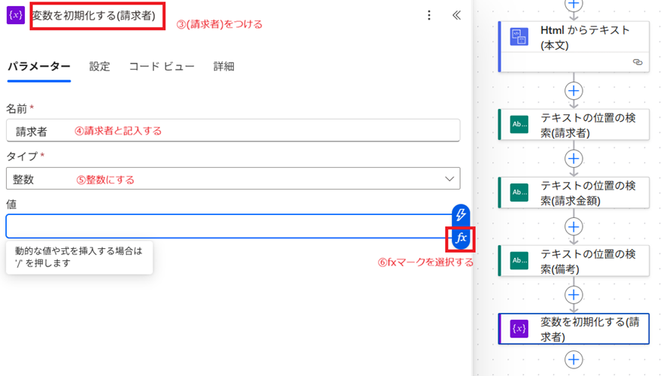Click the 変数を初期化する(請求者) card icon
The height and width of the screenshot is (376, 666).
[x=519, y=329]
